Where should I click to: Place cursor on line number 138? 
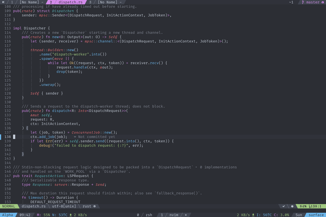tap(8, 137)
